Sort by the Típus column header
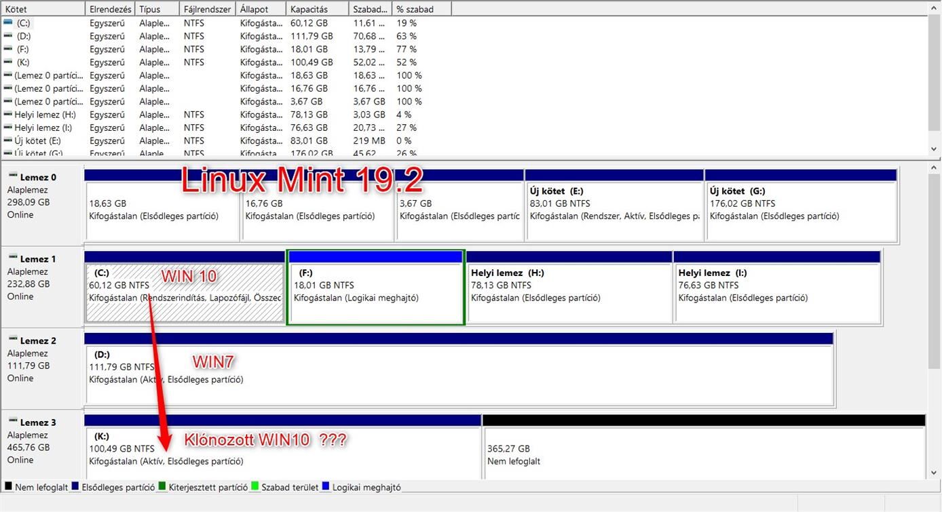Screen dimensions: 942x512 [x=157, y=9]
